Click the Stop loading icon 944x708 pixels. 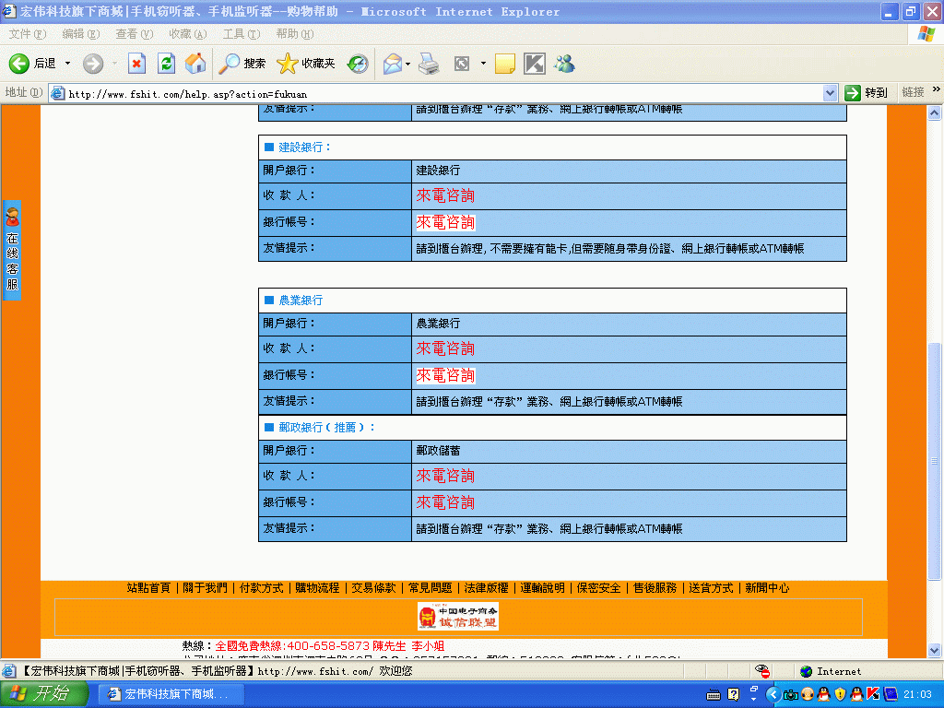click(136, 64)
